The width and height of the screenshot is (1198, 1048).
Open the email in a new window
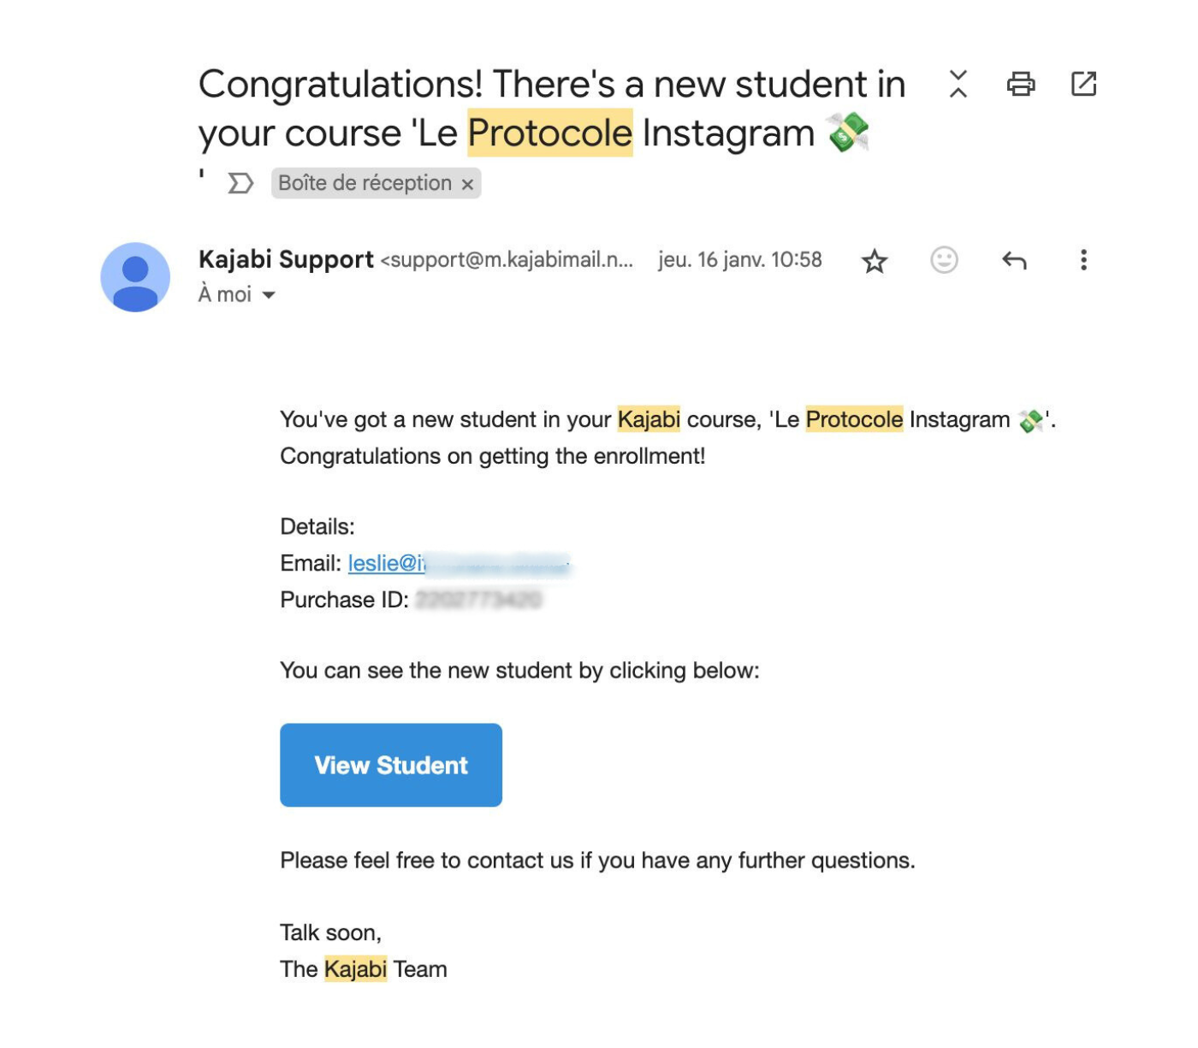tap(1083, 84)
